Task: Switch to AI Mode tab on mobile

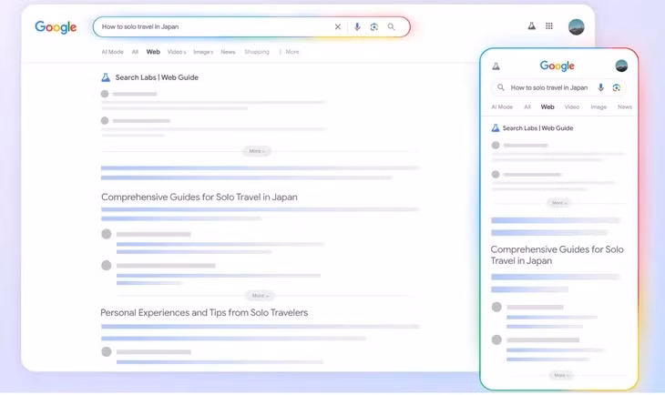Action: (502, 107)
